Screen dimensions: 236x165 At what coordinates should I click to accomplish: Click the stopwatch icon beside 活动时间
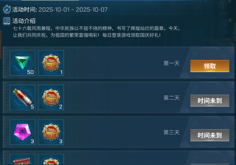(x=7, y=9)
